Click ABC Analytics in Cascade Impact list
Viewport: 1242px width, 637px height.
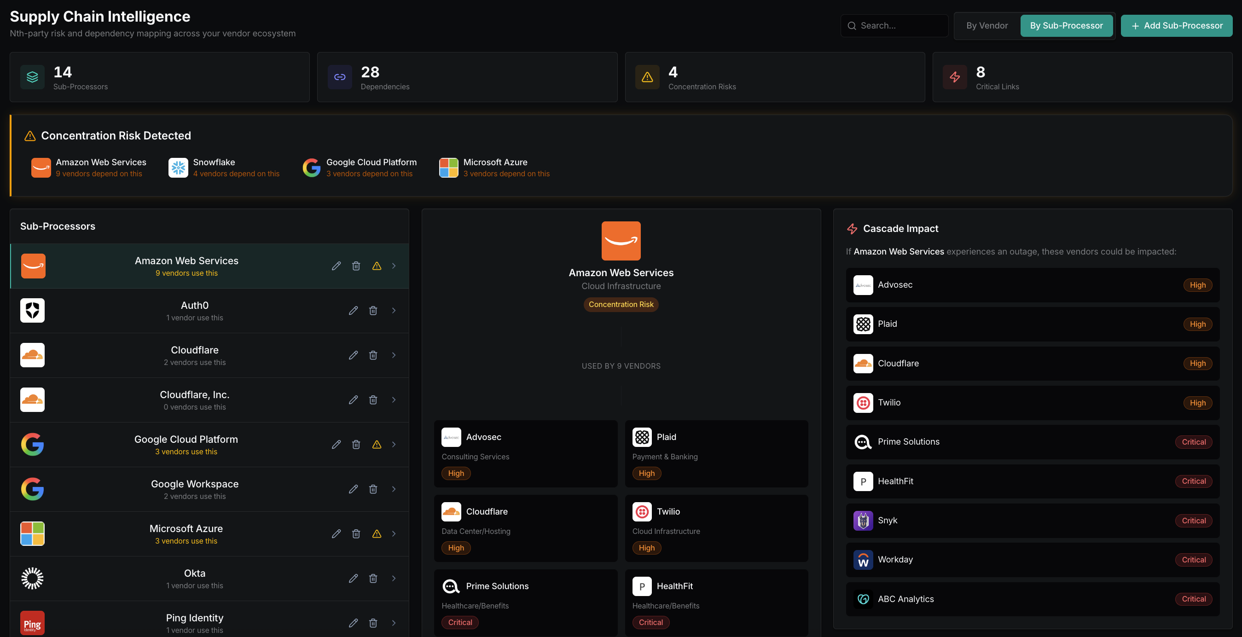[1033, 599]
